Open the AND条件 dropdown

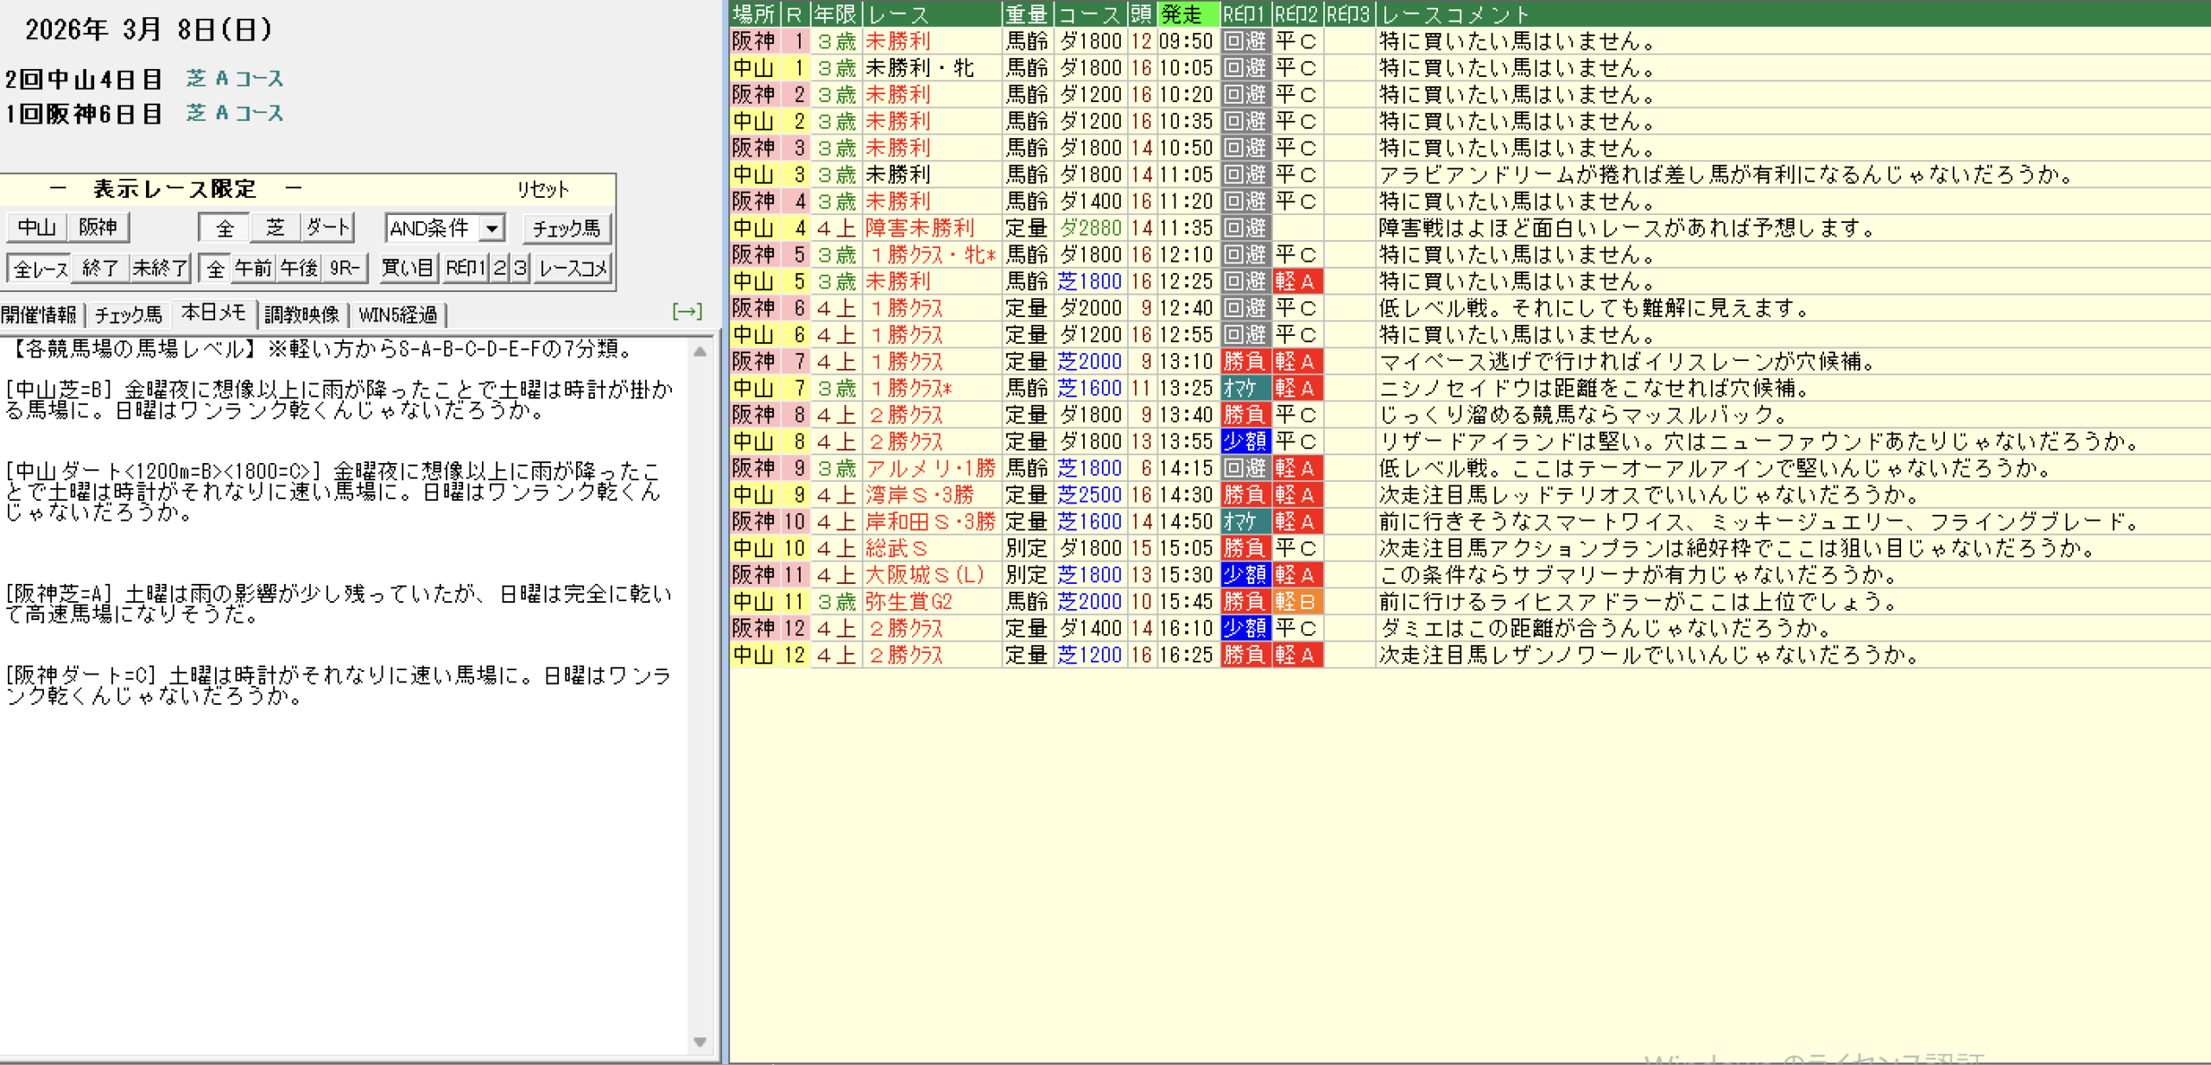tap(491, 228)
